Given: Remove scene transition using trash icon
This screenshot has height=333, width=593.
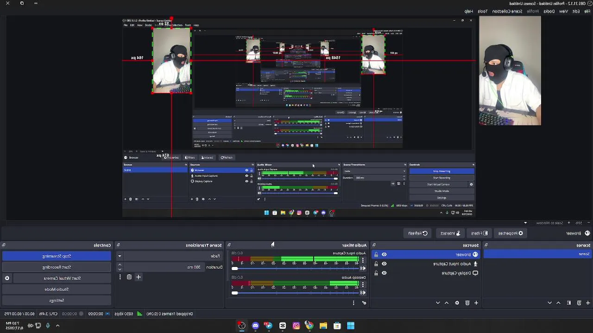Looking at the screenshot, I should tap(129, 277).
